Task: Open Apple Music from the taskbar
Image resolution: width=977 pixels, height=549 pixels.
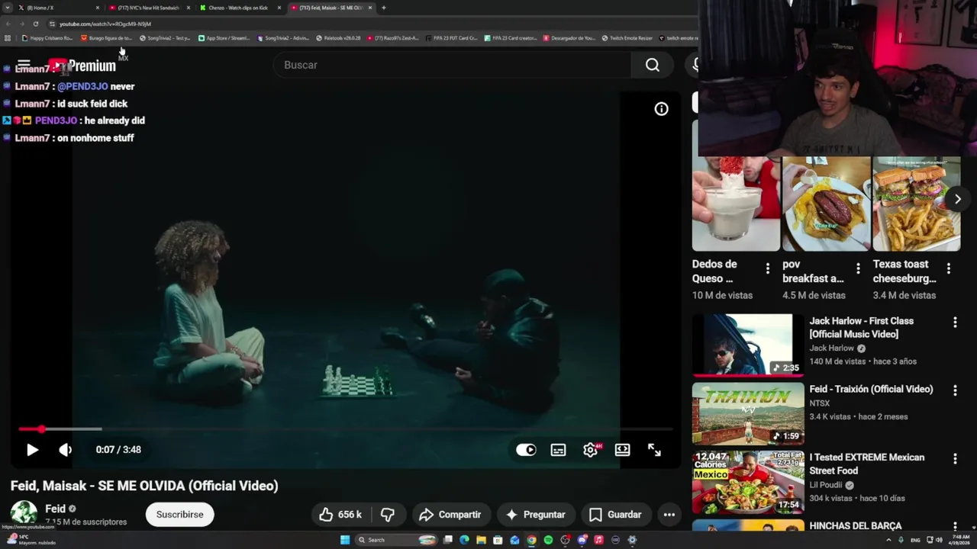Action: pyautogui.click(x=598, y=540)
